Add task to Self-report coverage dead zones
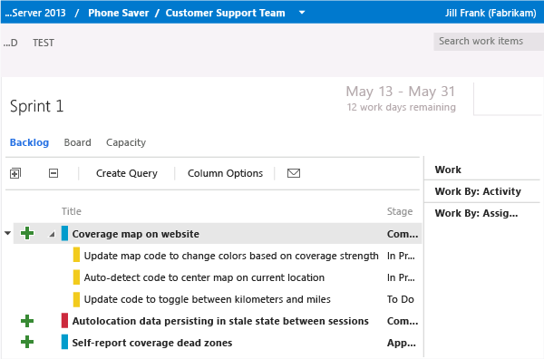The image size is (544, 359). point(27,343)
